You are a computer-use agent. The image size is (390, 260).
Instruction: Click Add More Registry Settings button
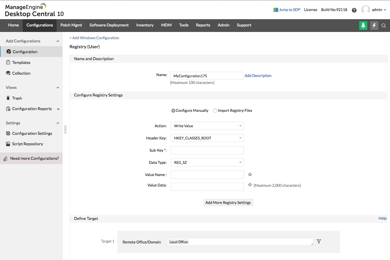pyautogui.click(x=228, y=202)
